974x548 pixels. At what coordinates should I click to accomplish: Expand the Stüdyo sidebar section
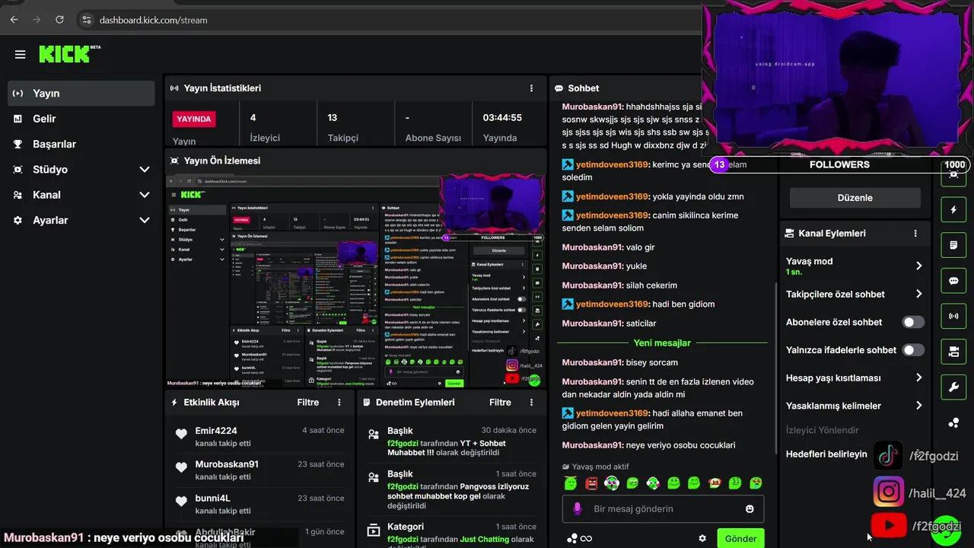[x=145, y=170]
